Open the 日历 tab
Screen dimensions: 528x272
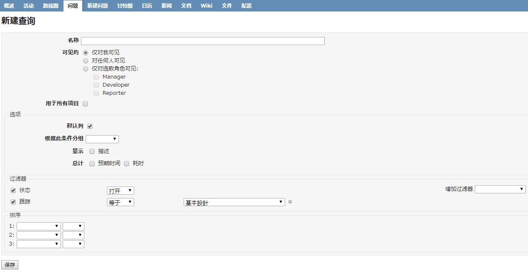pyautogui.click(x=147, y=6)
